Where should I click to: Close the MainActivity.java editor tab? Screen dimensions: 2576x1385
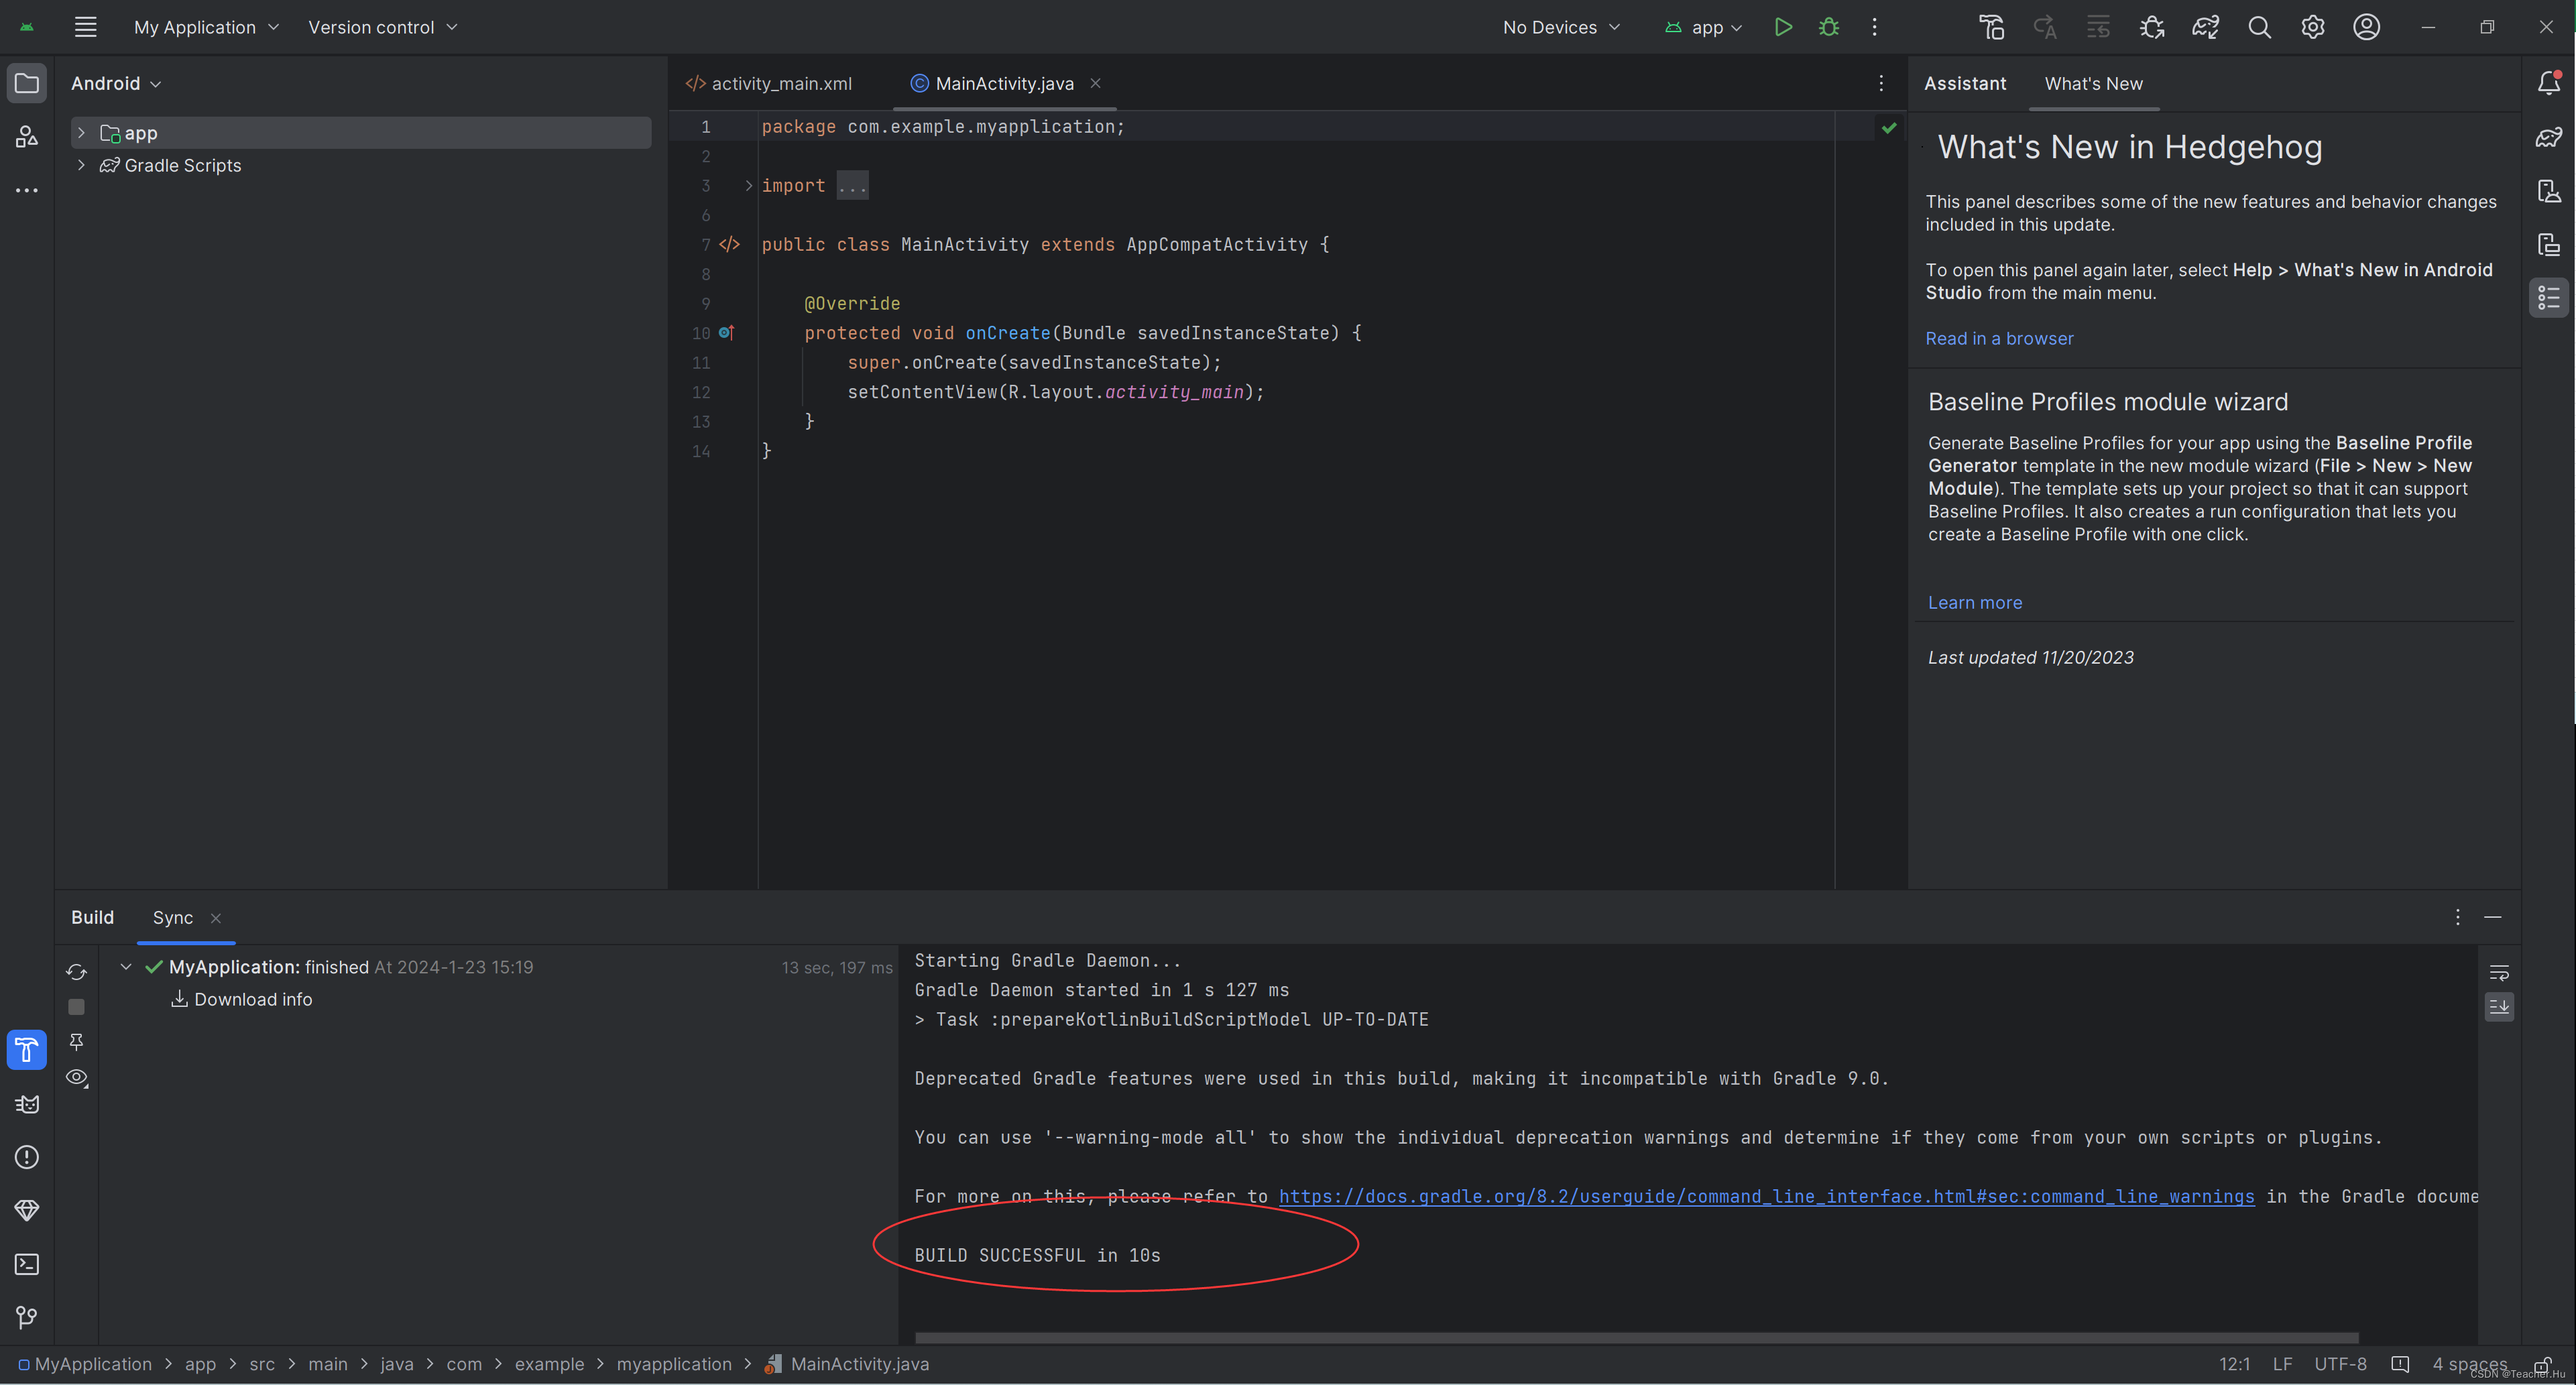1095,83
